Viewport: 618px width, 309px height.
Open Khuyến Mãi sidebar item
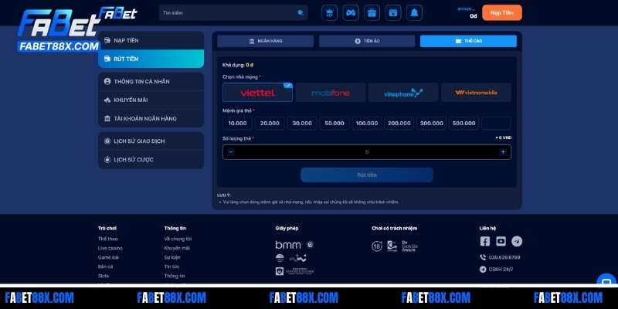tap(151, 100)
